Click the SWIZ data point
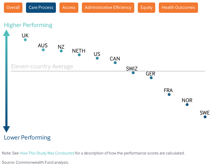214x168 pixels. click(x=133, y=73)
